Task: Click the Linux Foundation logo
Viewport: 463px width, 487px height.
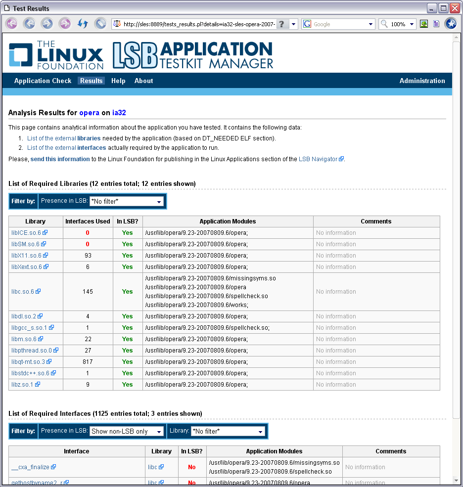Action: click(56, 55)
